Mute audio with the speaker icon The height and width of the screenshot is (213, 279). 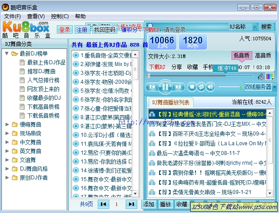tap(211, 87)
